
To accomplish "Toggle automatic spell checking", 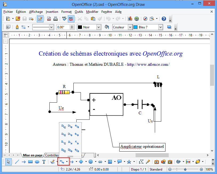I will (71, 19).
